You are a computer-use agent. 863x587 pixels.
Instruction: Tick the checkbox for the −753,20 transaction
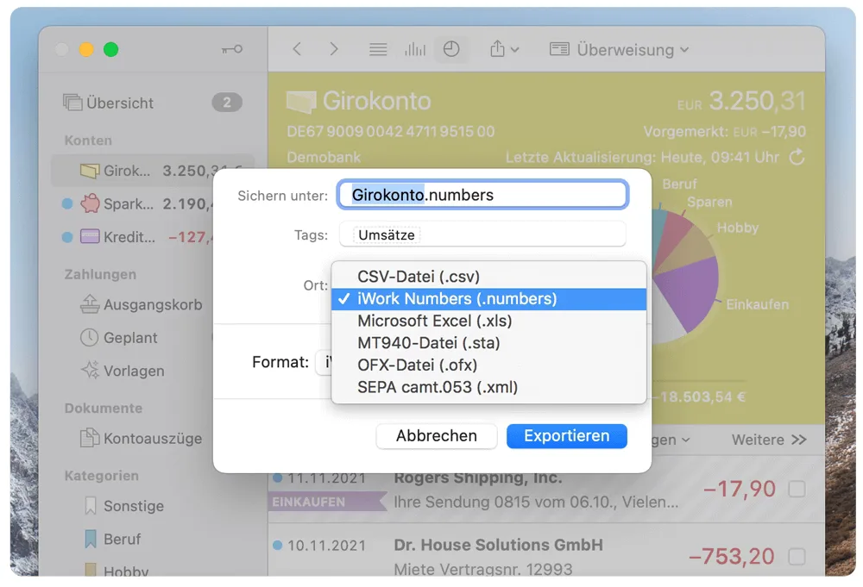coord(797,556)
